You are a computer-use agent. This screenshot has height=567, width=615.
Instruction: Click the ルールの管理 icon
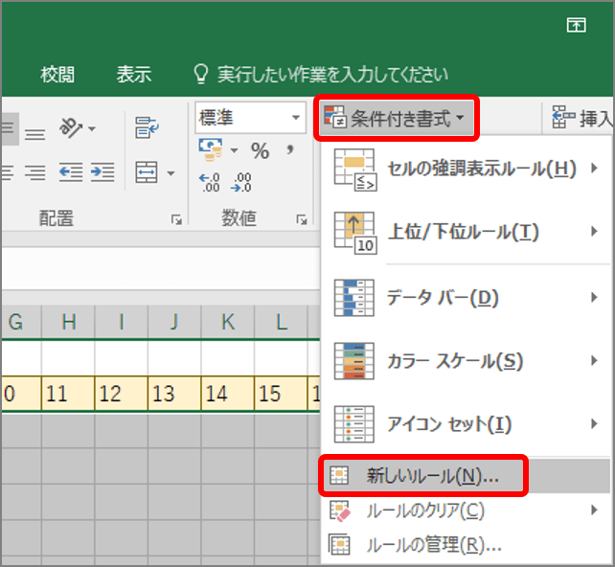click(339, 545)
